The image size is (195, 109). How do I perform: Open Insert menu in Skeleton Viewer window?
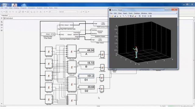(125, 13)
